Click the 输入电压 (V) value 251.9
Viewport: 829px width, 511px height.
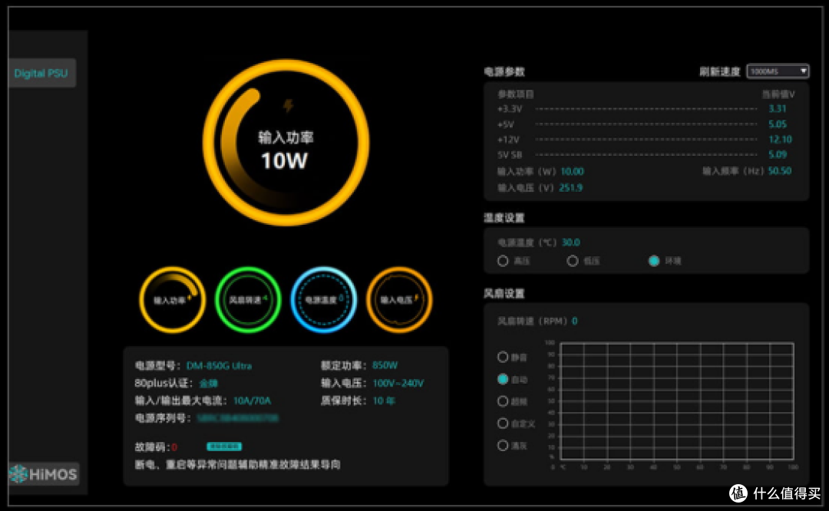point(571,188)
